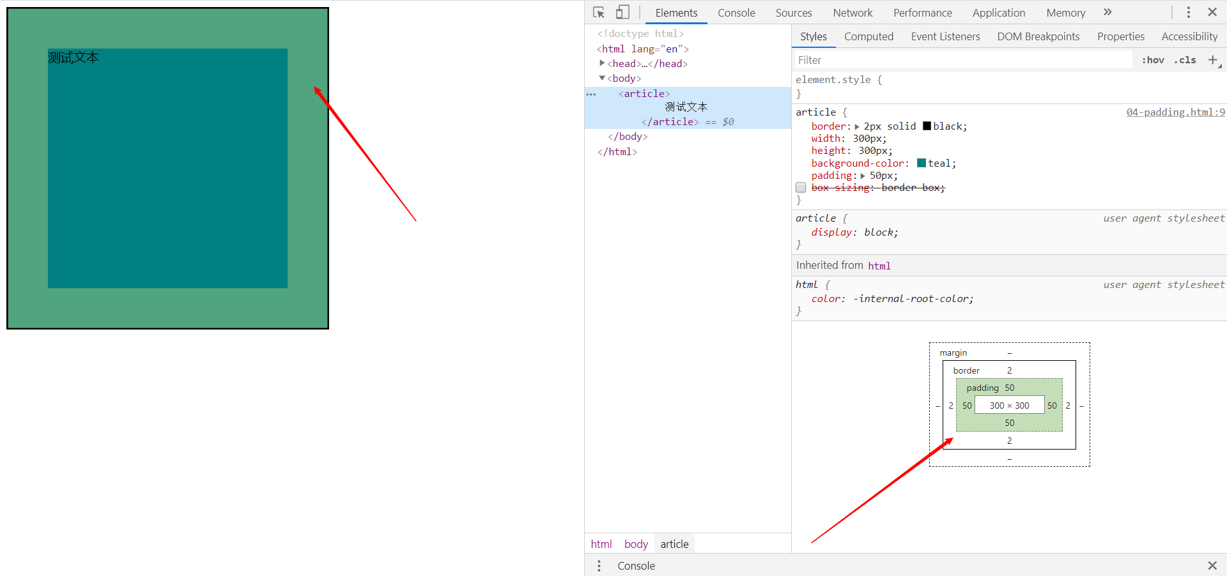
Task: Open the Performance tab
Action: [x=923, y=13]
